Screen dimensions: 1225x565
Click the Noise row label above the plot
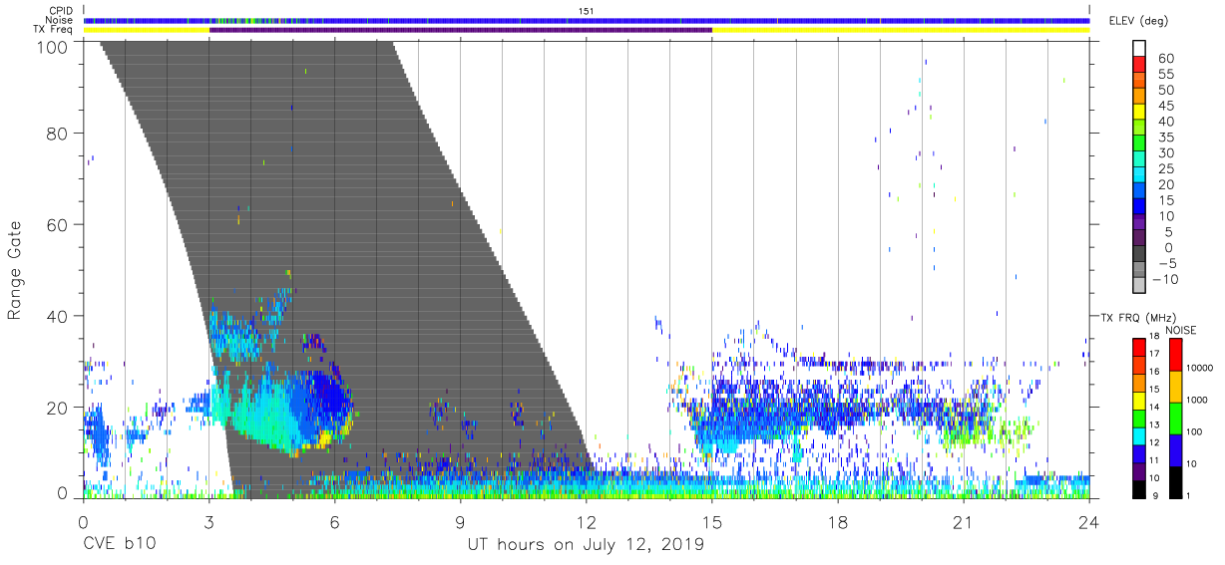pos(59,20)
